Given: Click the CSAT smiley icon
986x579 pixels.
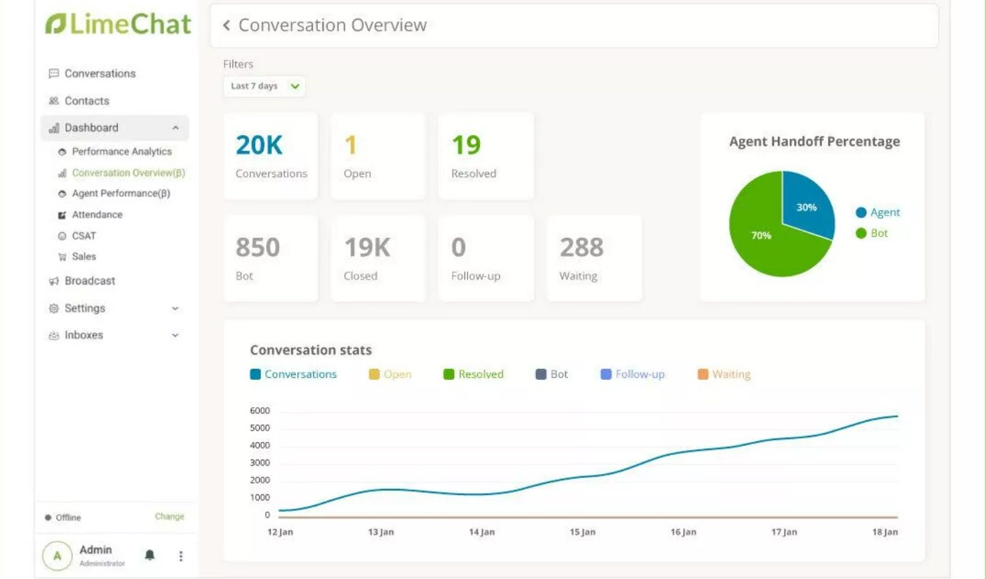Looking at the screenshot, I should pyautogui.click(x=62, y=236).
